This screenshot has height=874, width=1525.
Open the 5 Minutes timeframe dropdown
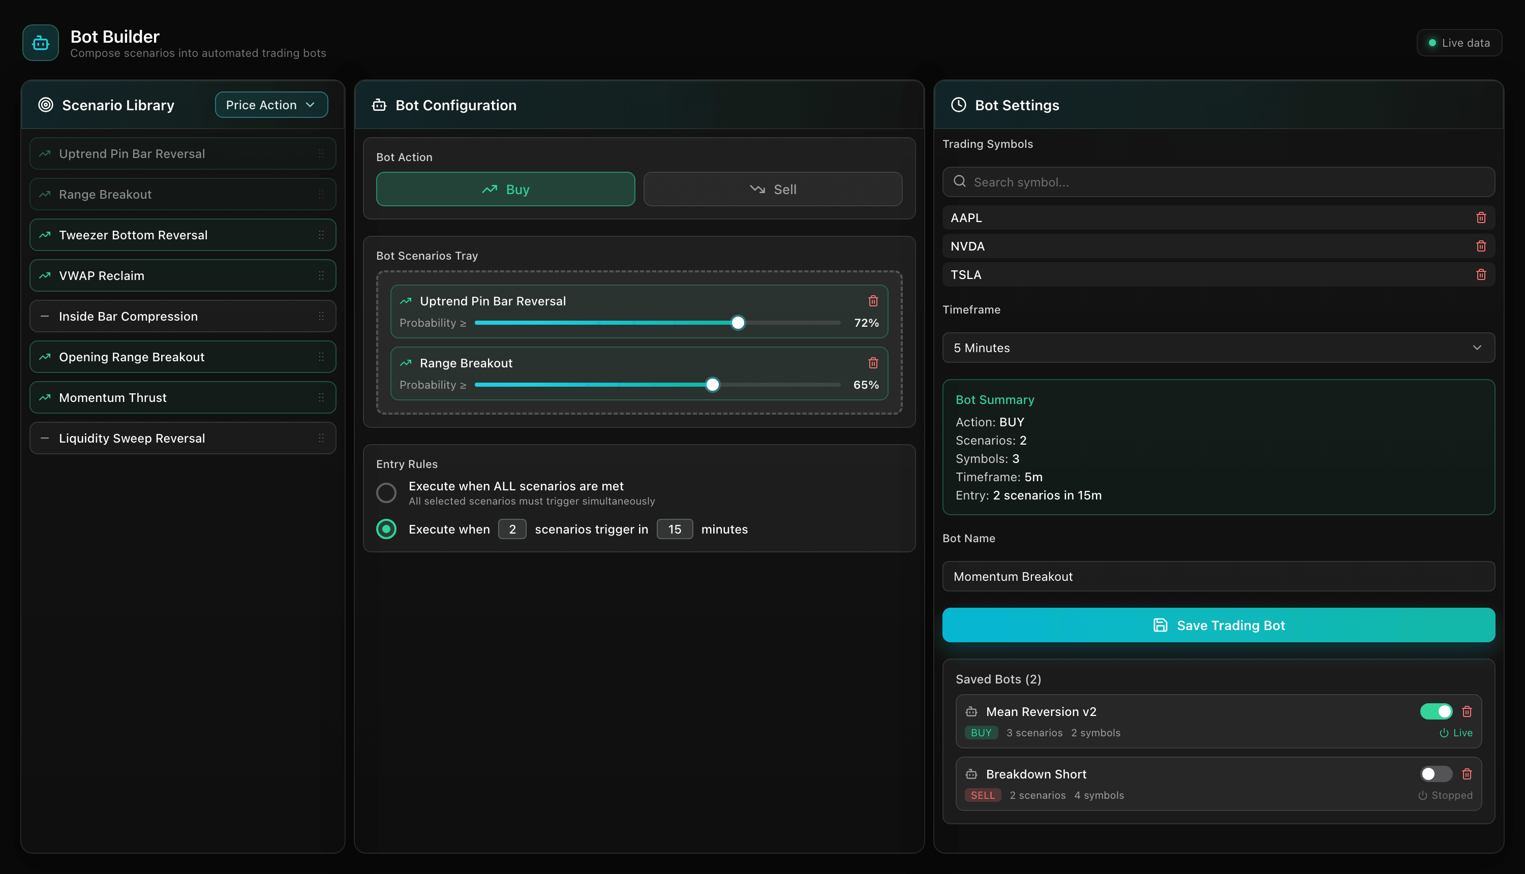click(1218, 348)
